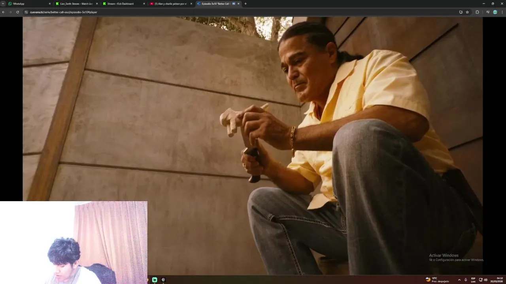View site information icon in address bar
The height and width of the screenshot is (284, 506).
click(26, 12)
